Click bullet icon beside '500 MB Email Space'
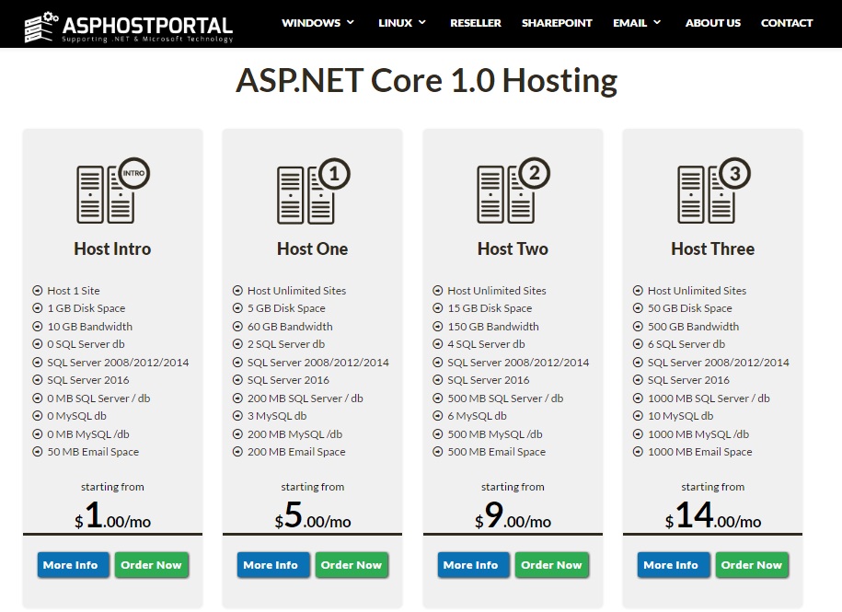 438,452
